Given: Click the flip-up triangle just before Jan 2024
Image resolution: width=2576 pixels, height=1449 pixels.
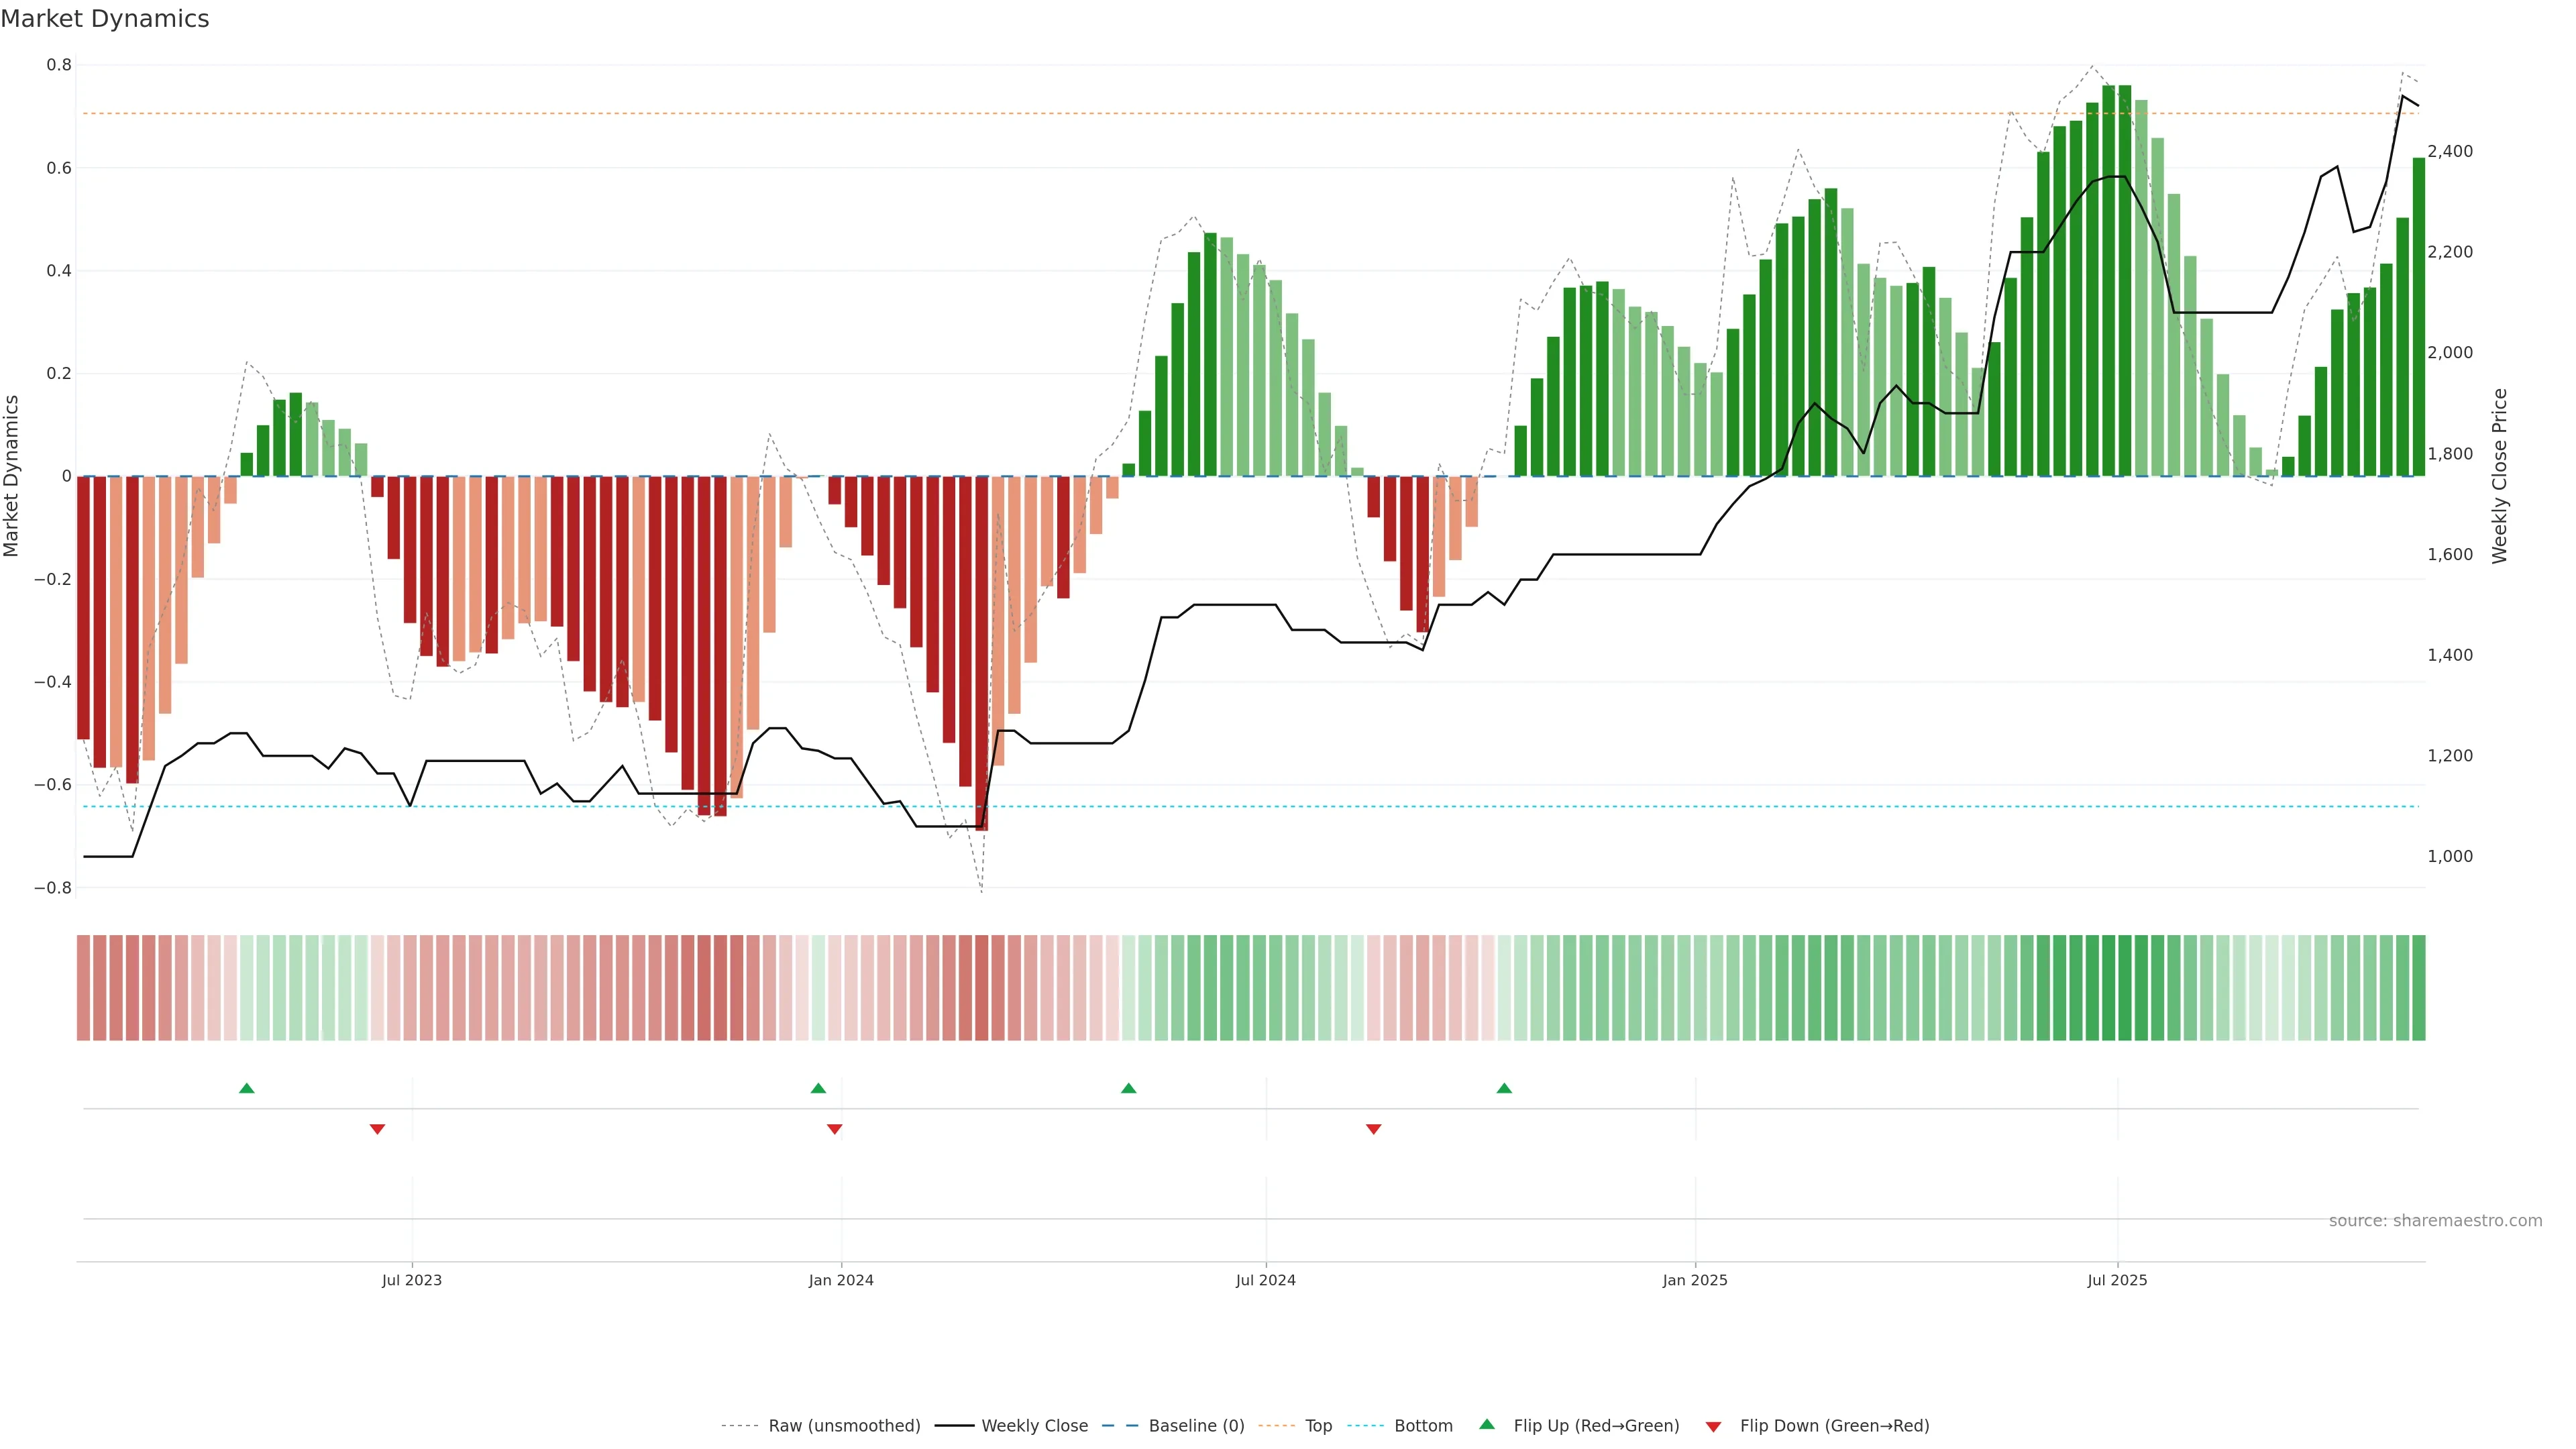Looking at the screenshot, I should coord(818,1088).
